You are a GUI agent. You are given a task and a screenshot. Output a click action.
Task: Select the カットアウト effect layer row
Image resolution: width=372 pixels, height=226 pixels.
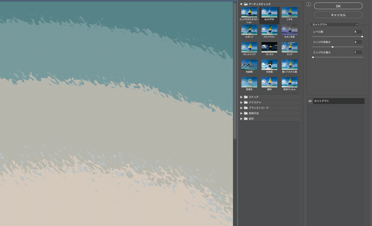coord(336,101)
